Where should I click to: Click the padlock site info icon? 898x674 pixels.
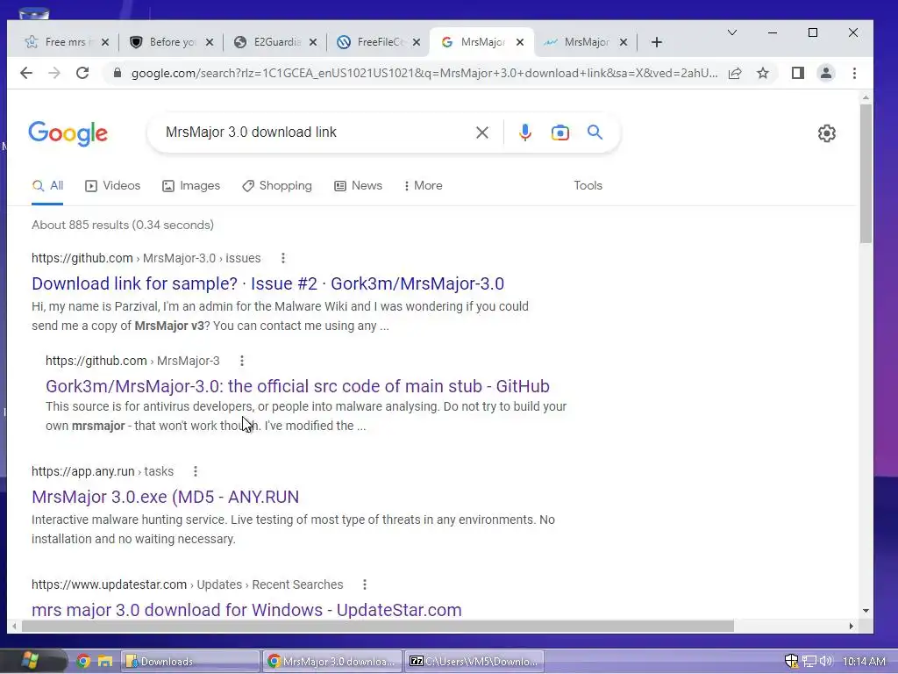click(118, 73)
